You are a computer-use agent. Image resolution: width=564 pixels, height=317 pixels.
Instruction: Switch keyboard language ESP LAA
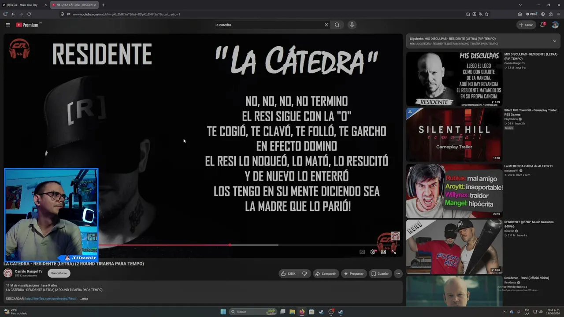[x=527, y=312]
